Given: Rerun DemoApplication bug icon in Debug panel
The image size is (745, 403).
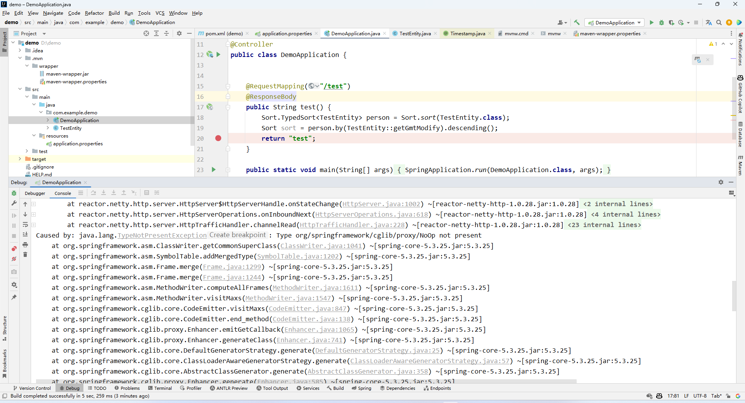Looking at the screenshot, I should [x=14, y=193].
